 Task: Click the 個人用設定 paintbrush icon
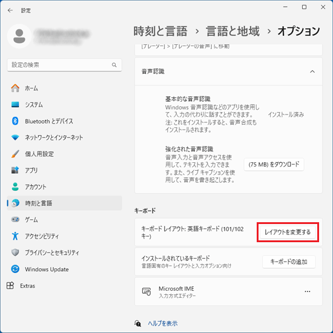tap(15, 154)
